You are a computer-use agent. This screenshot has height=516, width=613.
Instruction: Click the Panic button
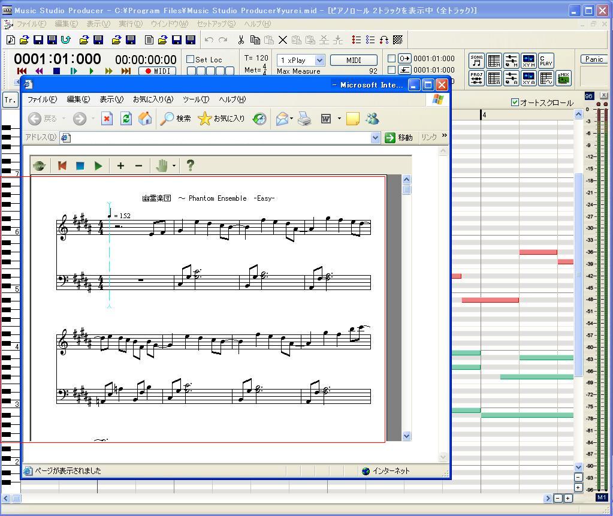(594, 59)
